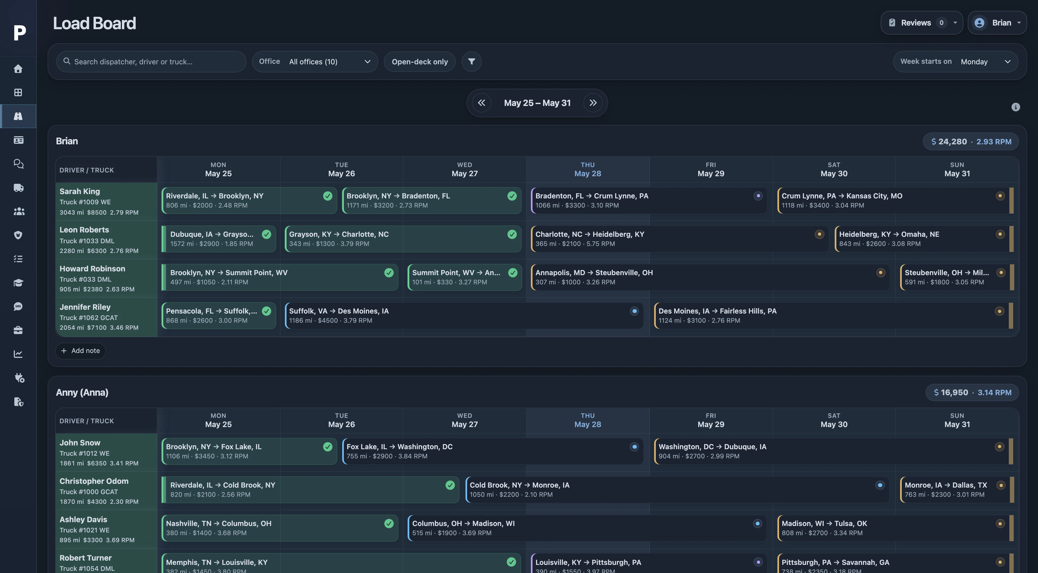Screen dimensions: 1038x573
Task: Open the chat bubbles sidebar icon
Action: (x=18, y=164)
